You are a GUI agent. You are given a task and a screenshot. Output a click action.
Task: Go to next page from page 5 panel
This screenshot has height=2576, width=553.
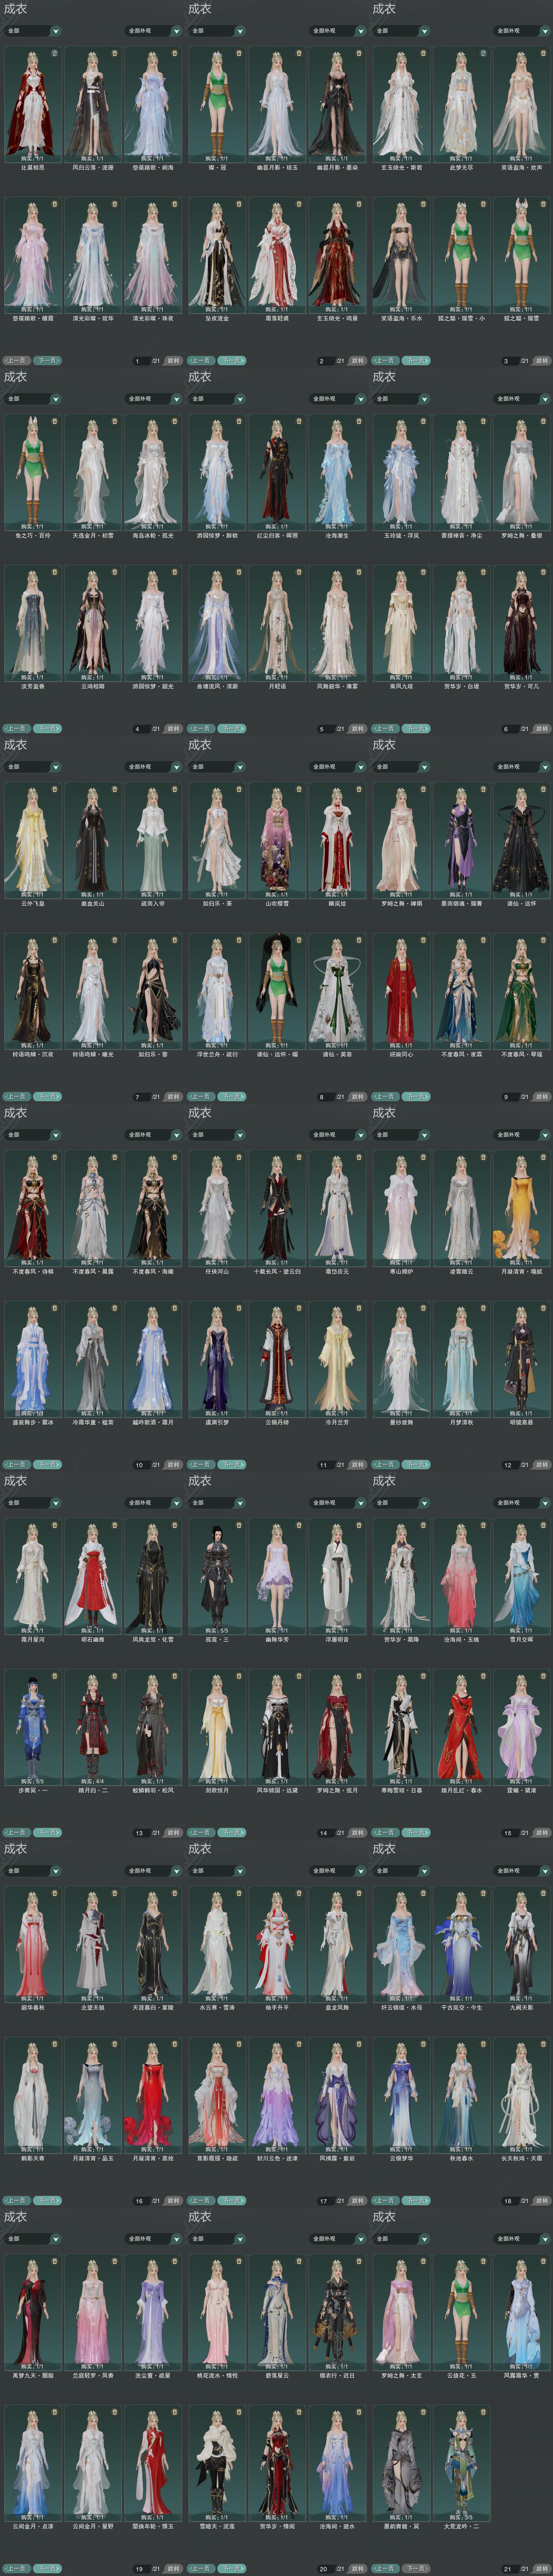coord(231,728)
